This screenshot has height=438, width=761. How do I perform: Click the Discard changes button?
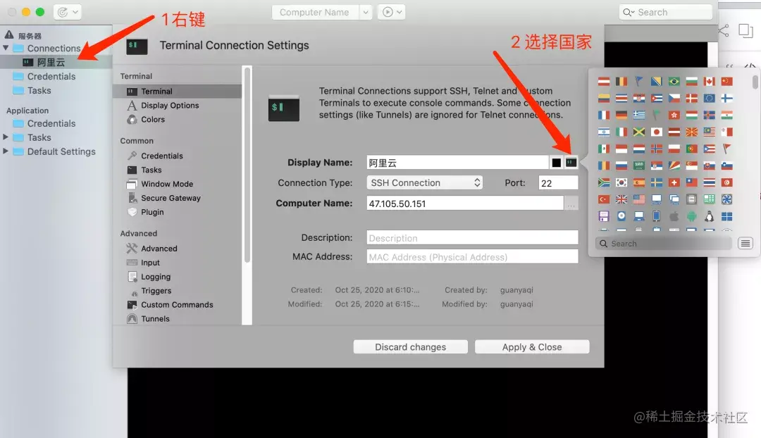point(410,347)
